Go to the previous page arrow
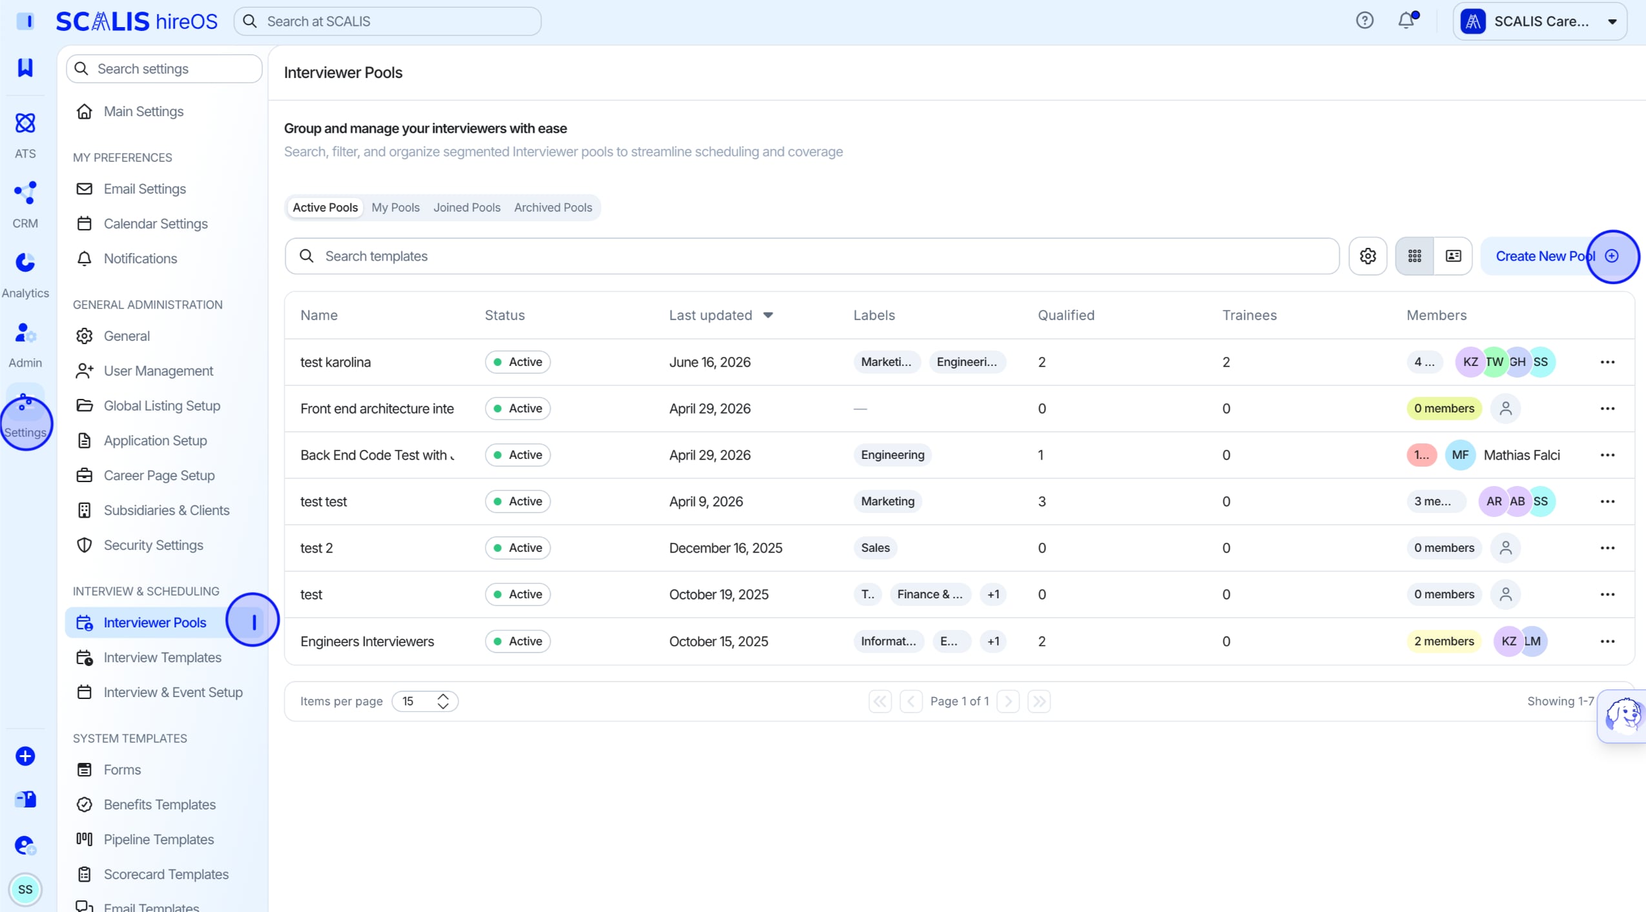 (x=911, y=702)
